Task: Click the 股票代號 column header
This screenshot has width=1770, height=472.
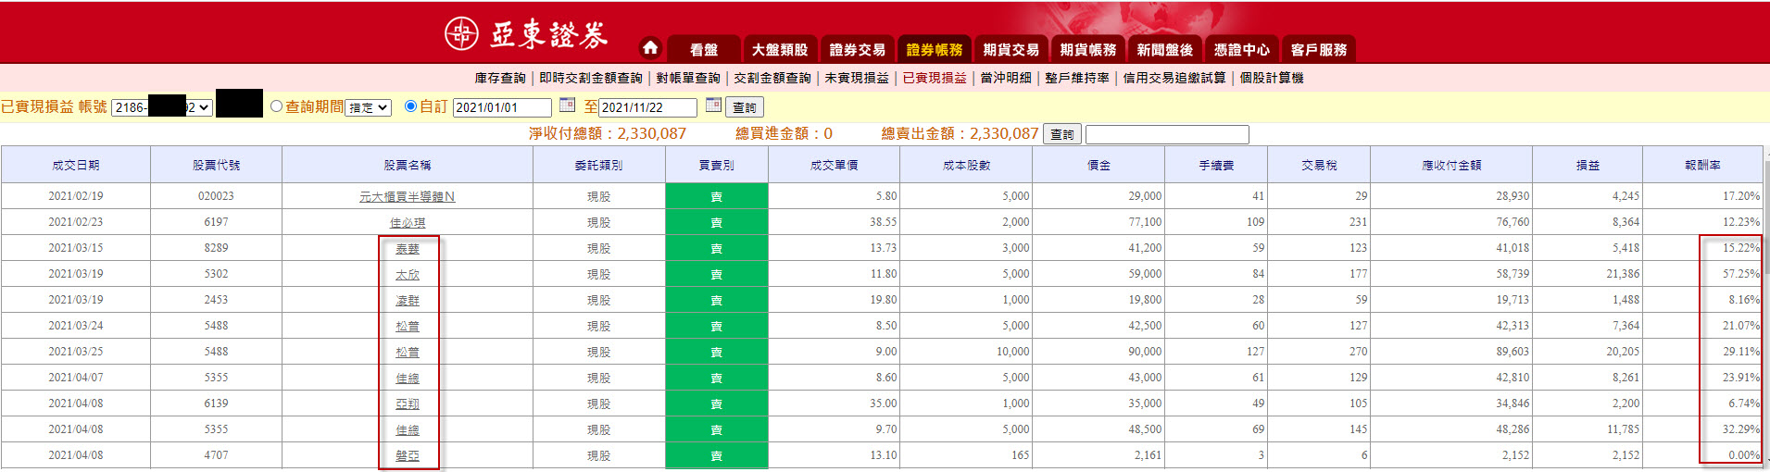Action: click(x=216, y=165)
